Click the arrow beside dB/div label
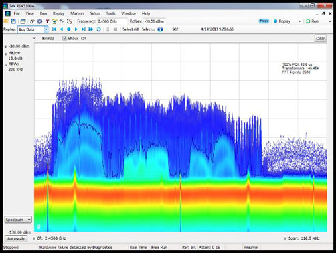The height and width of the screenshot is (253, 336). 6,54
